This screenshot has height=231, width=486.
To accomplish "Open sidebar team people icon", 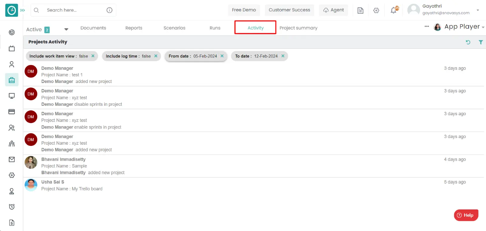I will click(x=12, y=143).
